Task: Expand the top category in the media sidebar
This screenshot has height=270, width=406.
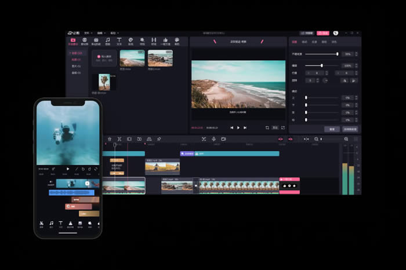Action: [x=76, y=53]
